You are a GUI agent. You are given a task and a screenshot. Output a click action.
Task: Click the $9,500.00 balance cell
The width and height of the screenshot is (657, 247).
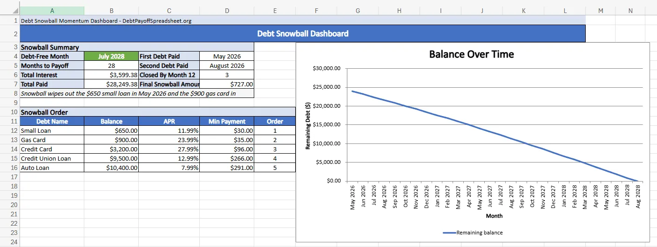point(111,158)
